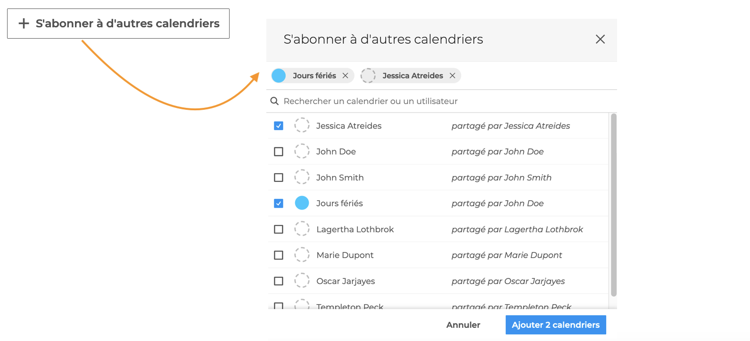Click John Doe's dashed avatar icon

302,151
